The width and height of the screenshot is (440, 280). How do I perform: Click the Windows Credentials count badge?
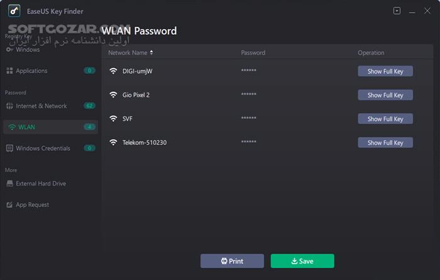coord(89,148)
